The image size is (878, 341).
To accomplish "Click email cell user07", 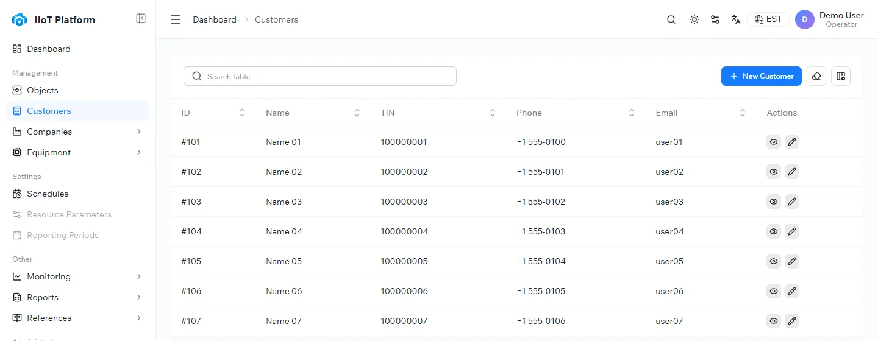I will tap(669, 321).
